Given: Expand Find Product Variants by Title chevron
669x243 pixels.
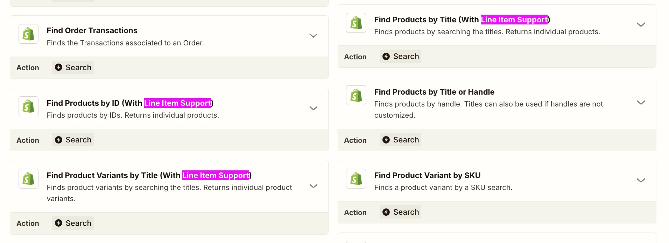Looking at the screenshot, I should pyautogui.click(x=313, y=186).
